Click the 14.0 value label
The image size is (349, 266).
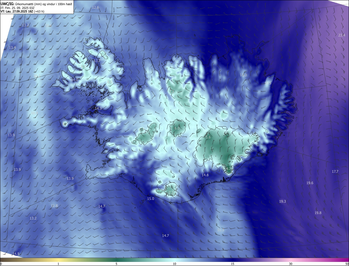click(x=75, y=80)
